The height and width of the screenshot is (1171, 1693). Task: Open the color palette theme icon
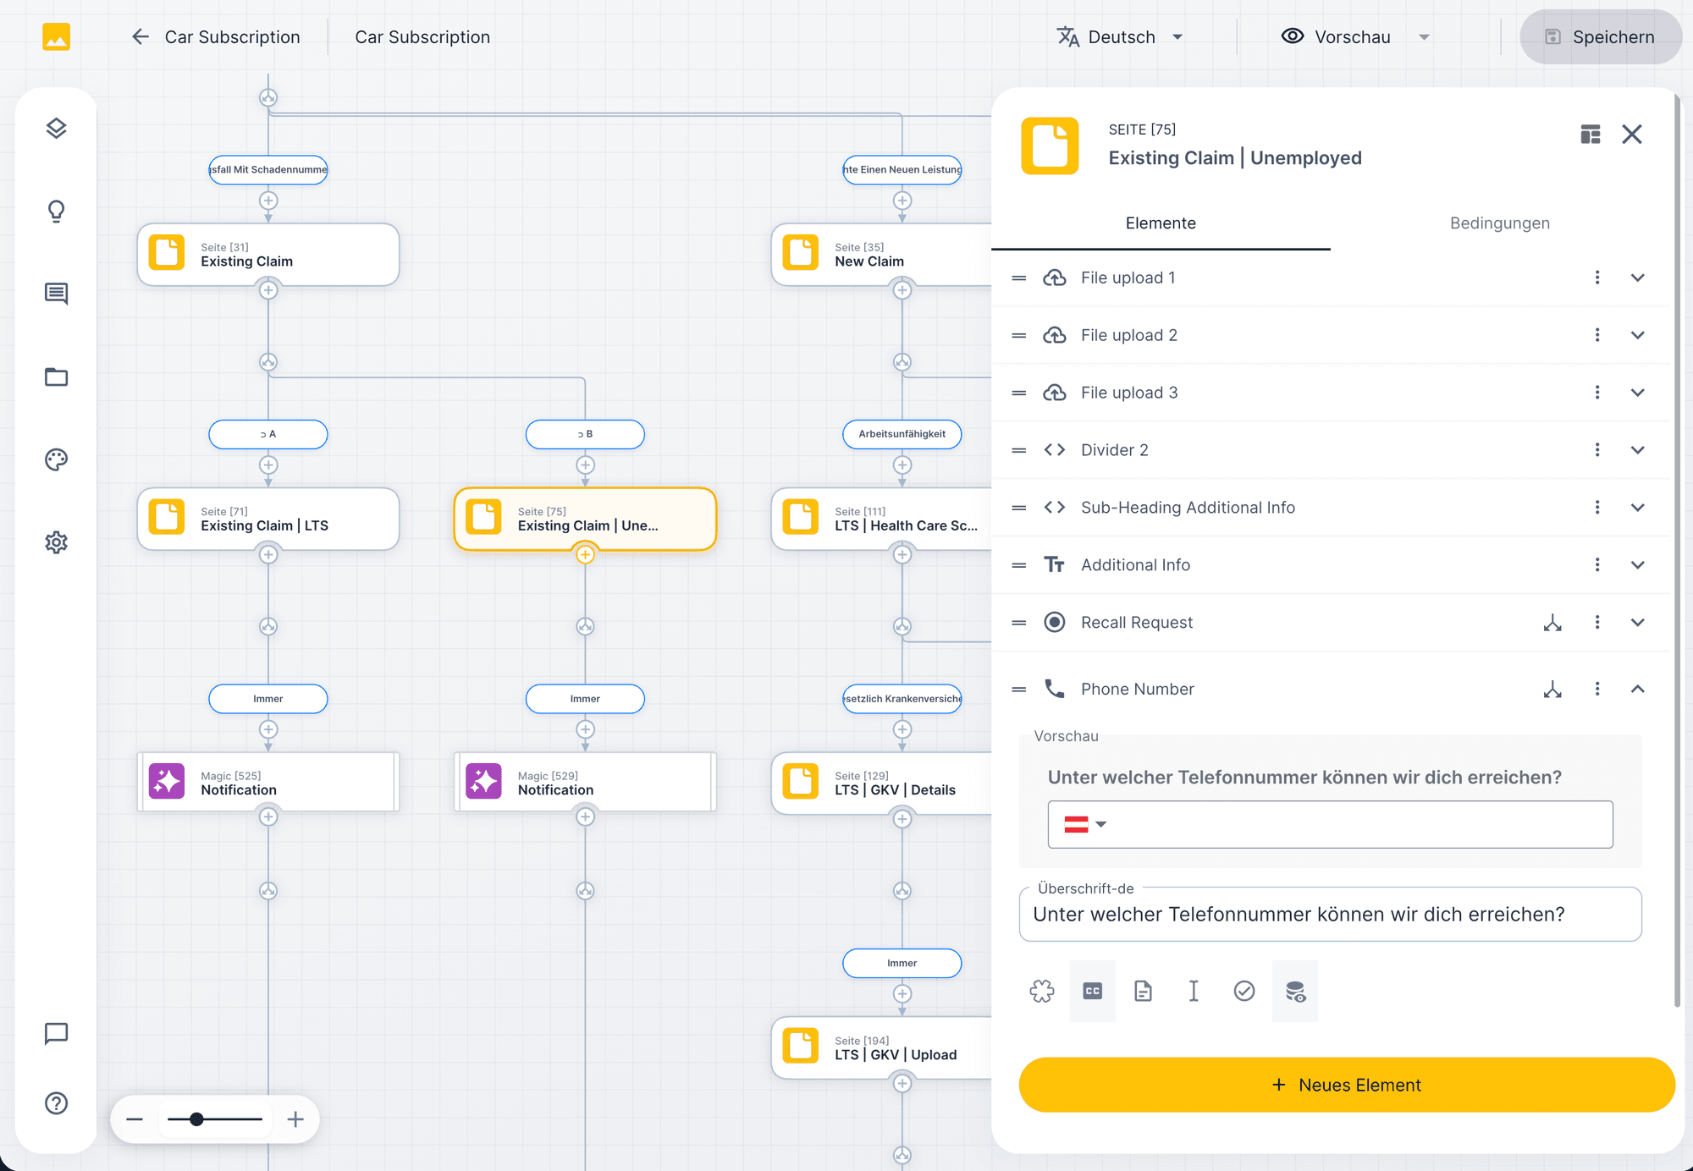pyautogui.click(x=56, y=459)
